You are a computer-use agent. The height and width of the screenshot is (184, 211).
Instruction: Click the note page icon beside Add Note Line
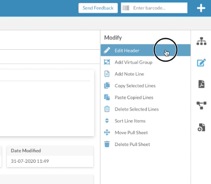tap(107, 74)
